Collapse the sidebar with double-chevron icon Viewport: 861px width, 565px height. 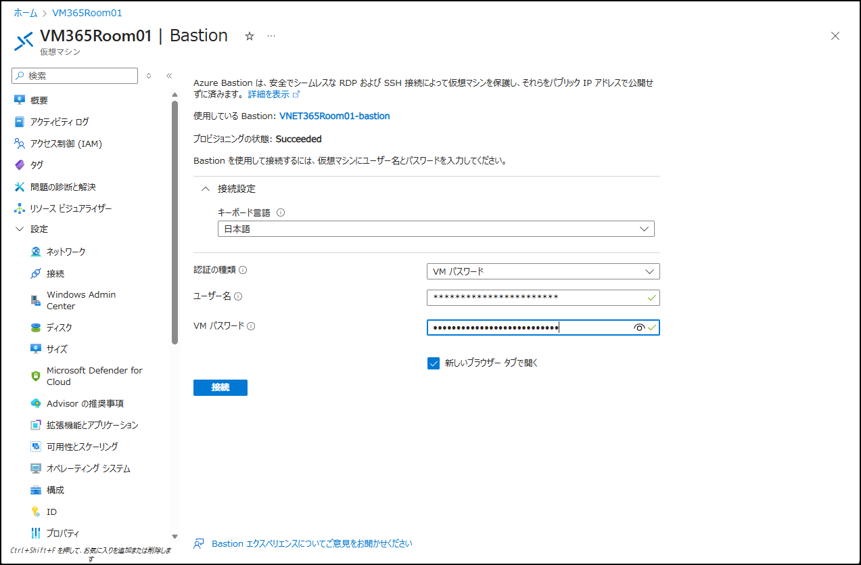[x=169, y=76]
